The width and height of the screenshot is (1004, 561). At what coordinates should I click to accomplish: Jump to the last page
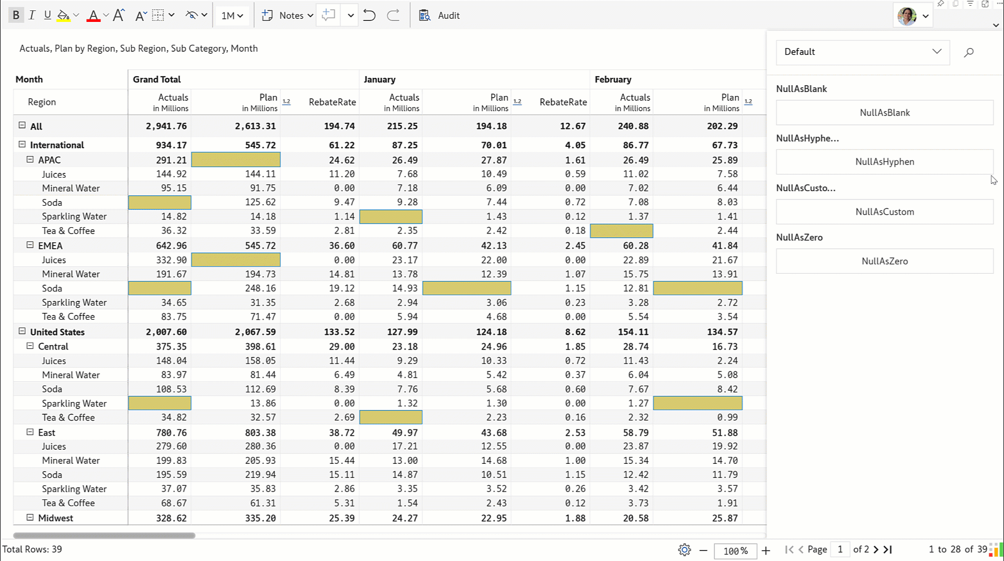888,549
